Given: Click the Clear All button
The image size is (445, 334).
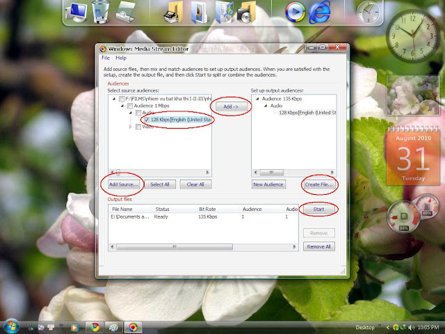Looking at the screenshot, I should click(195, 184).
